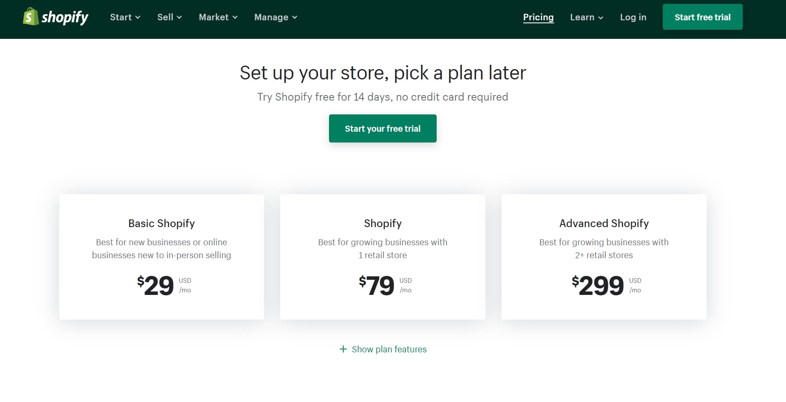The width and height of the screenshot is (786, 402).
Task: Open the Sell dropdown menu
Action: (169, 17)
